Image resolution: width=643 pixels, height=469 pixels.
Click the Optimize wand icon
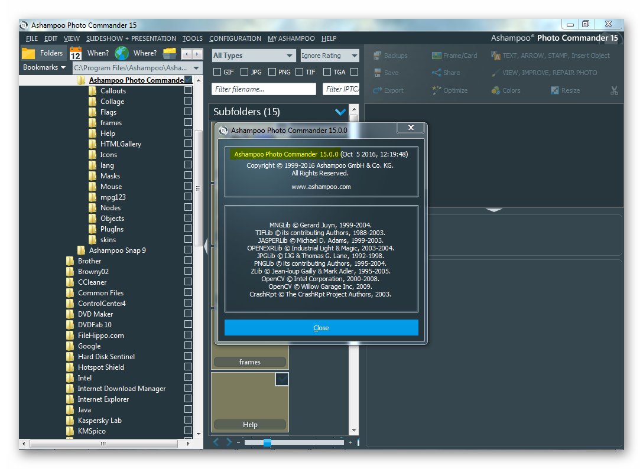436,90
